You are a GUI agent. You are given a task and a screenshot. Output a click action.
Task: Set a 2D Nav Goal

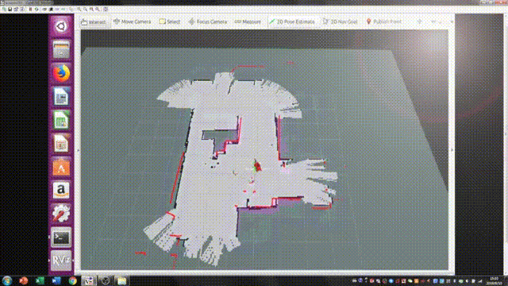pos(341,21)
